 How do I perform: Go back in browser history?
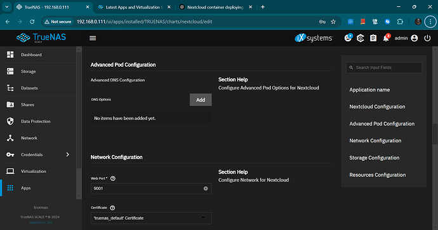8,22
